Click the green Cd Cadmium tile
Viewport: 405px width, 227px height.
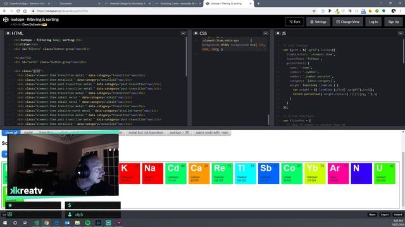(x=176, y=173)
